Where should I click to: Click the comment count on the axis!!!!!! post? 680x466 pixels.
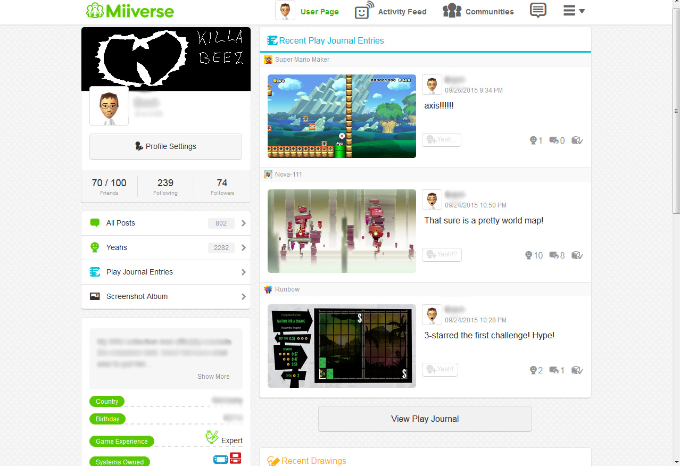[557, 140]
